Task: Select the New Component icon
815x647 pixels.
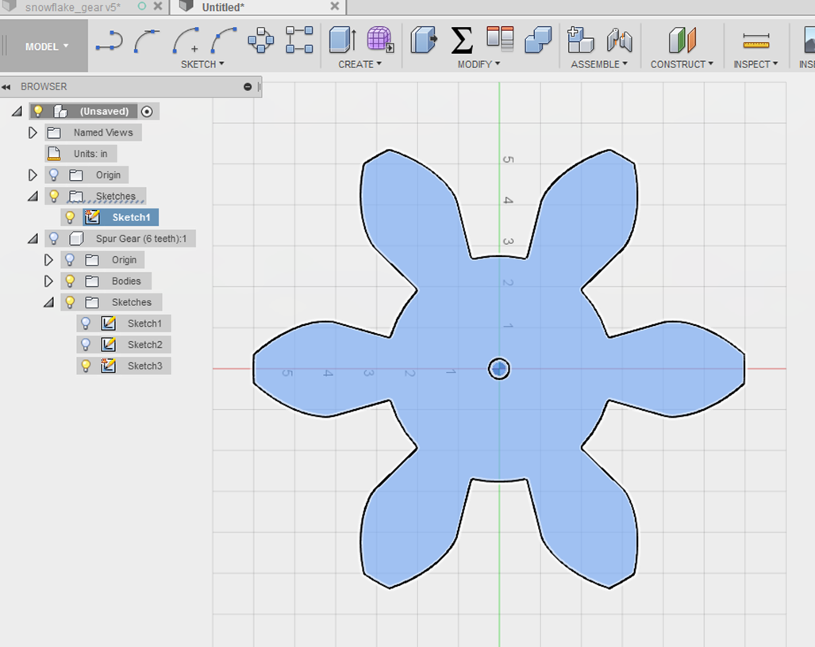Action: (x=582, y=38)
